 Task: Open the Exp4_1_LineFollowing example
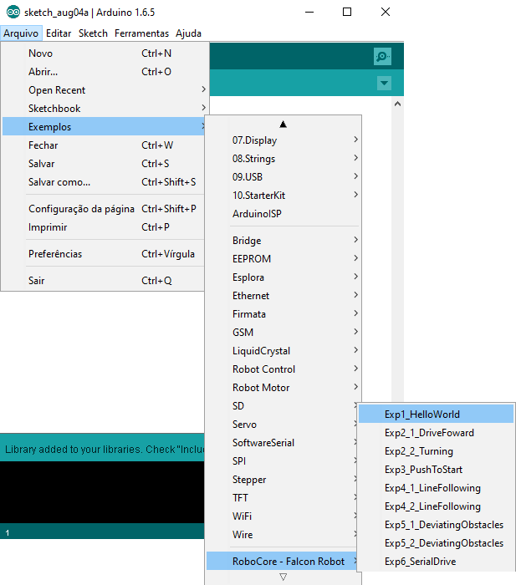point(436,487)
